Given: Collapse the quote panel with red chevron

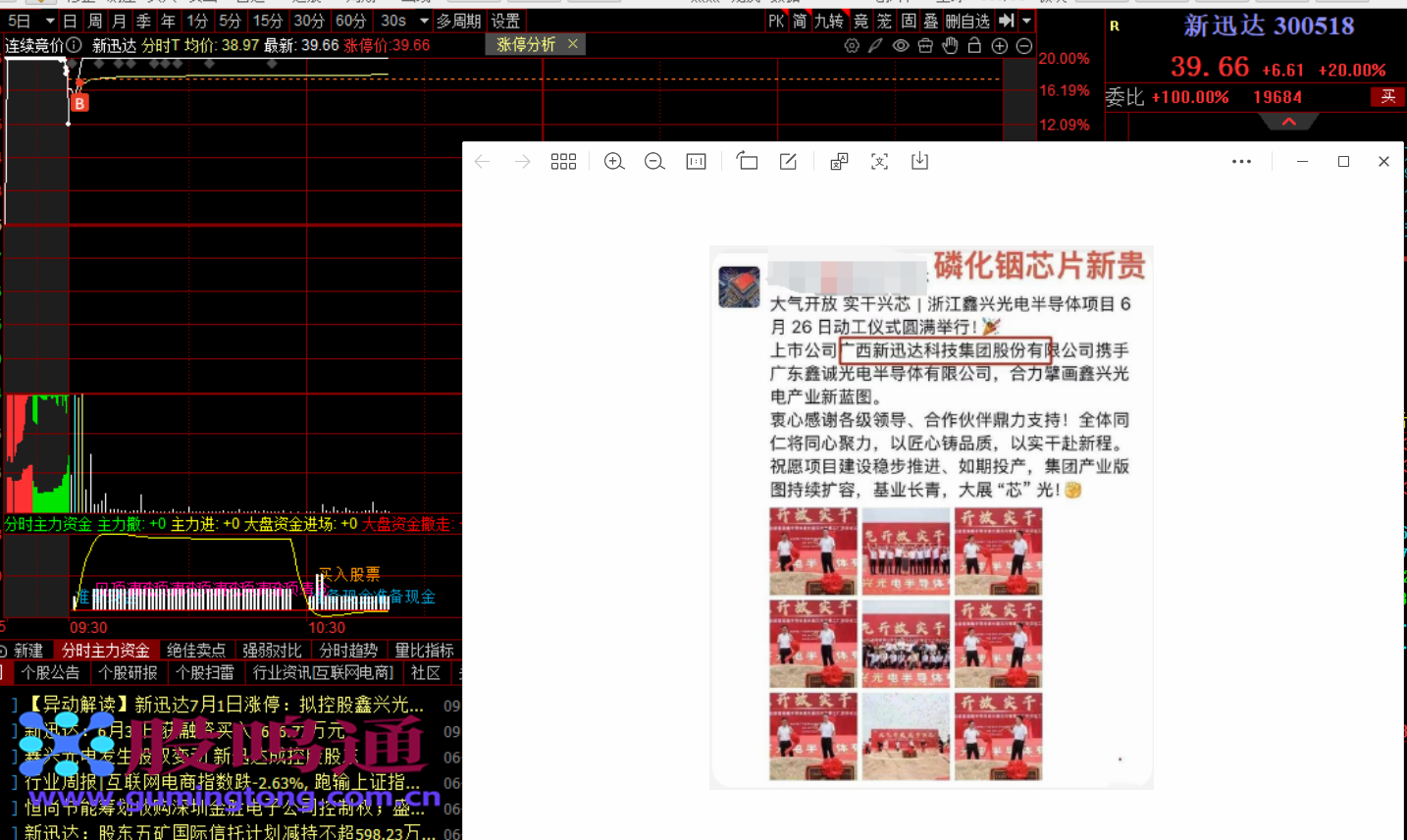Looking at the screenshot, I should [1289, 122].
